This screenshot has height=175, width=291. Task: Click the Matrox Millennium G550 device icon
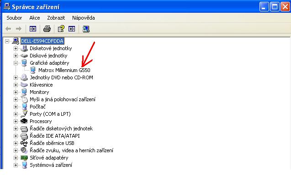[33, 70]
